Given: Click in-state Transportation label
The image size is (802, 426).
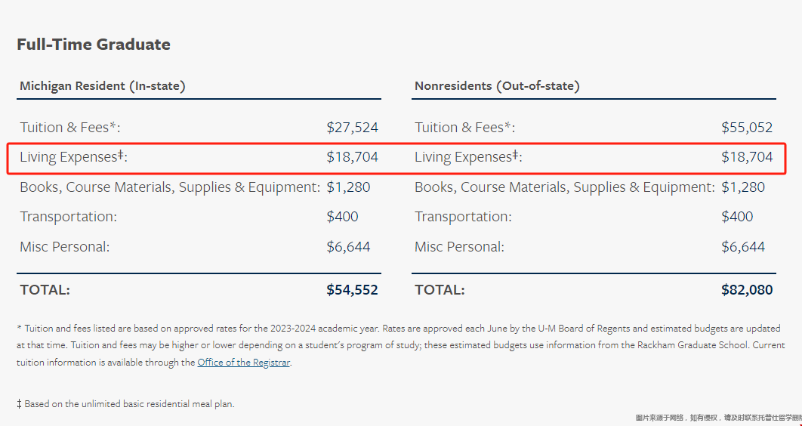Looking at the screenshot, I should tap(69, 217).
